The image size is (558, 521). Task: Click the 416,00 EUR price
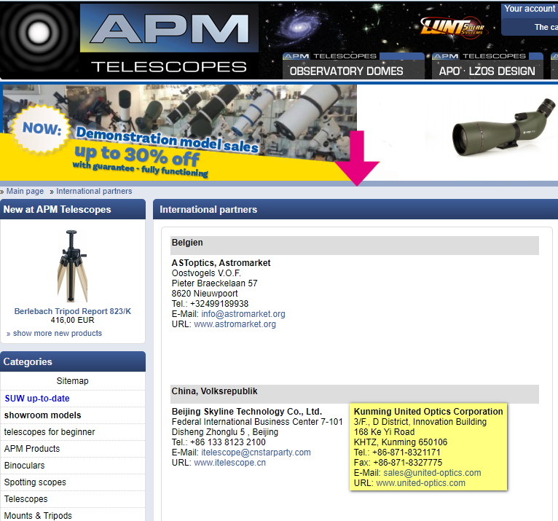(x=73, y=320)
